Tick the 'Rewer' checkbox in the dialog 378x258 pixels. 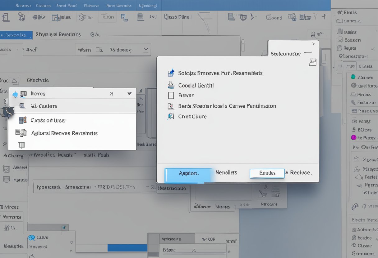tap(171, 96)
